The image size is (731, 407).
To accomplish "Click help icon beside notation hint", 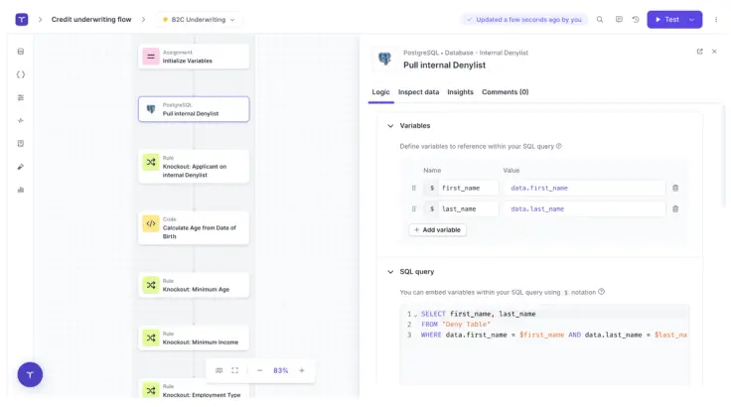I will (602, 292).
